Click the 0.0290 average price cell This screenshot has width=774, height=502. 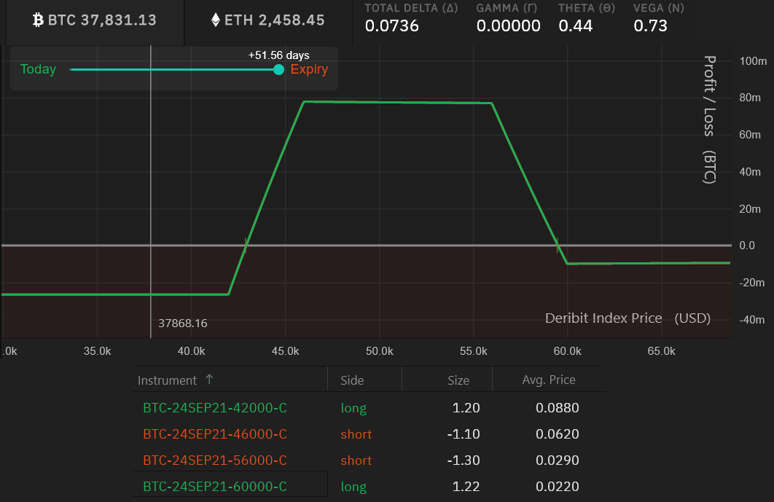558,460
